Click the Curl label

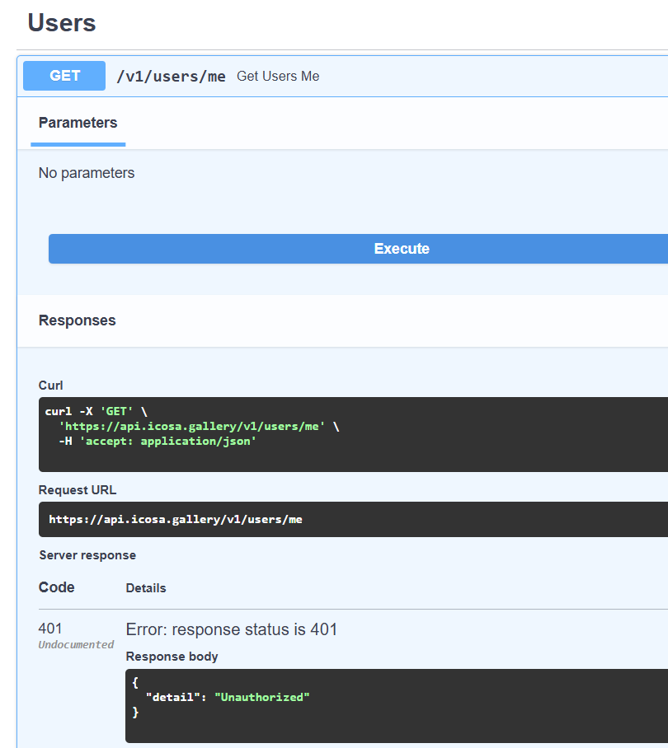click(51, 386)
